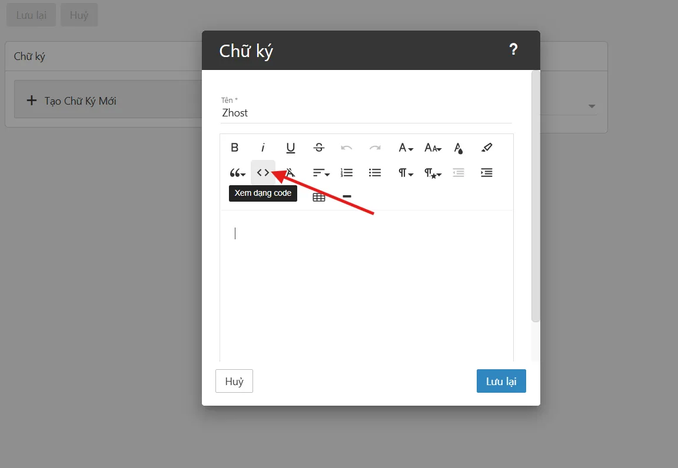The width and height of the screenshot is (678, 468).
Task: Expand the paragraph format dropdown
Action: tap(406, 173)
